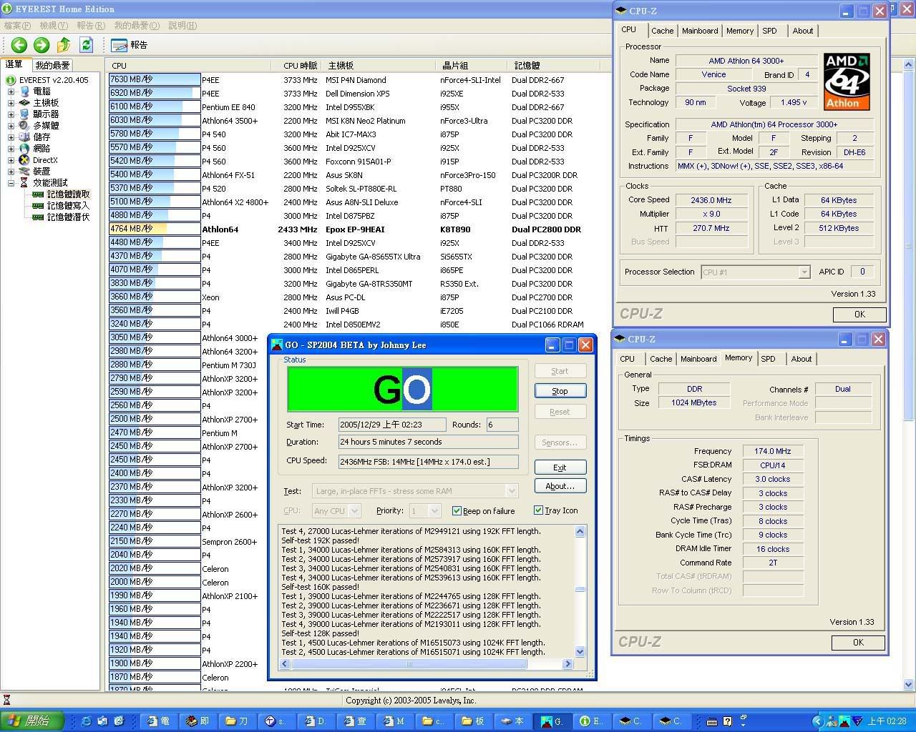Switch to Mainboard tab in upper CPU-Z

[x=700, y=31]
